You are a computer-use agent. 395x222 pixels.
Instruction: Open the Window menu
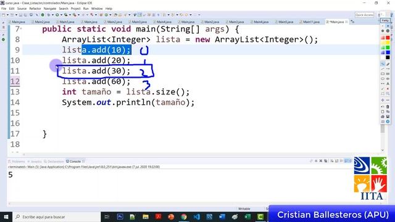pos(97,9)
